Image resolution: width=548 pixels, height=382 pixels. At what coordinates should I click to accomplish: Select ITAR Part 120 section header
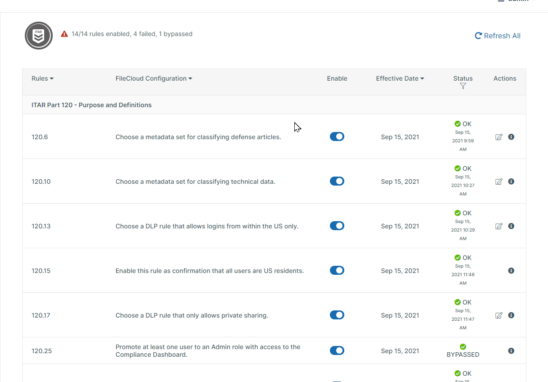pyautogui.click(x=91, y=105)
